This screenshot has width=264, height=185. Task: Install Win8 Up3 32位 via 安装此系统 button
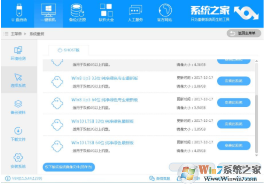click(234, 81)
